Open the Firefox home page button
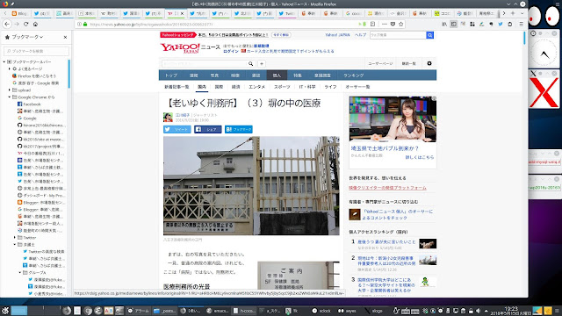 point(35,24)
